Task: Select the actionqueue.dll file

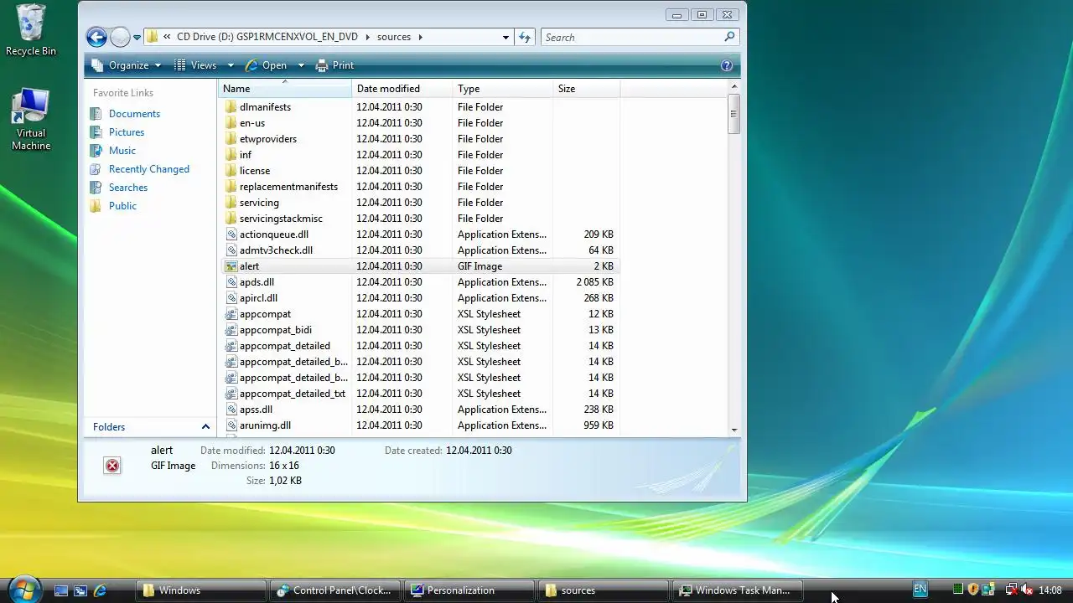Action: (274, 234)
